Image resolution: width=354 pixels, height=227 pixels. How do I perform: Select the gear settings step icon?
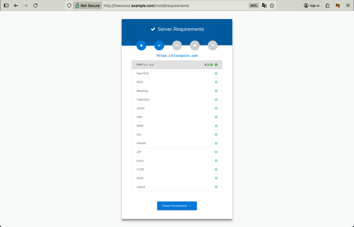pos(195,45)
